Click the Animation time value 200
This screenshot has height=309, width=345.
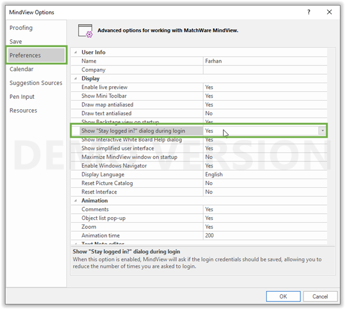click(x=209, y=235)
